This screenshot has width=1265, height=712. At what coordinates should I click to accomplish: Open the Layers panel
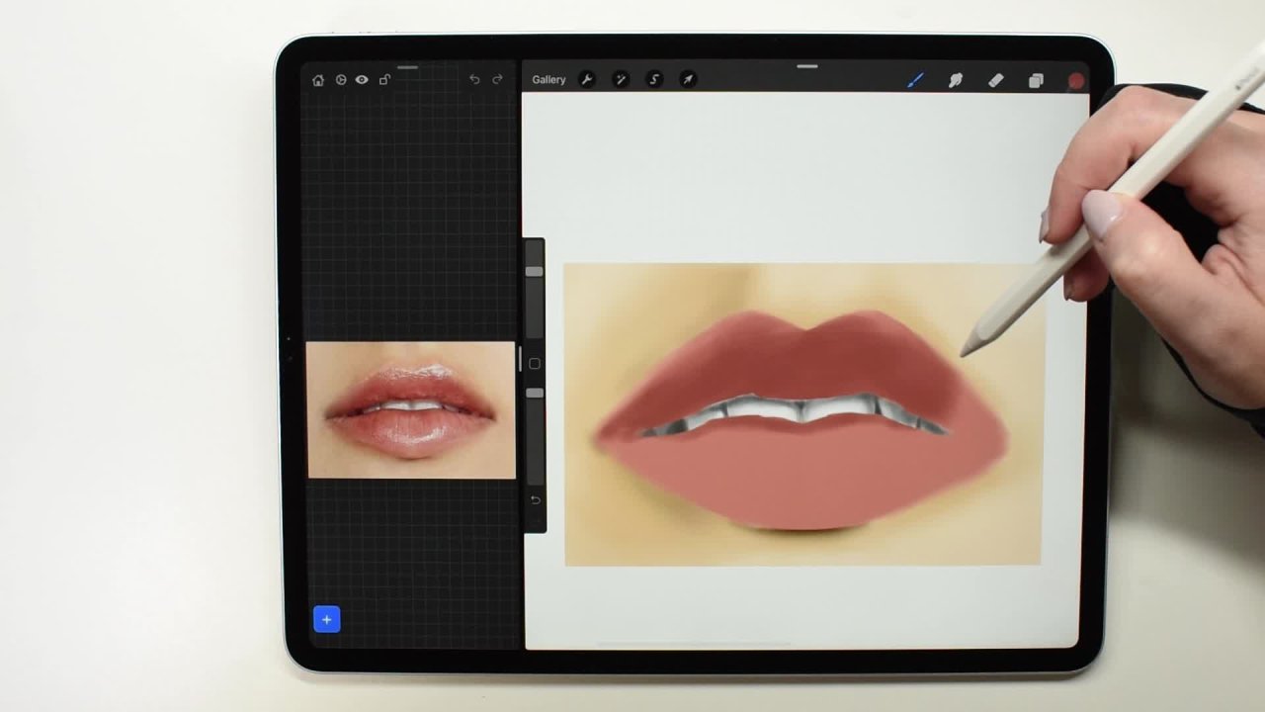pyautogui.click(x=1036, y=80)
